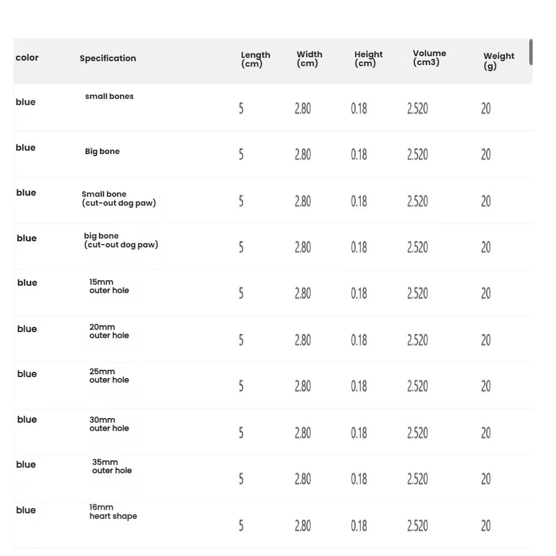The image size is (556, 556).
Task: Select the "Weight (g)" column header
Action: point(498,61)
